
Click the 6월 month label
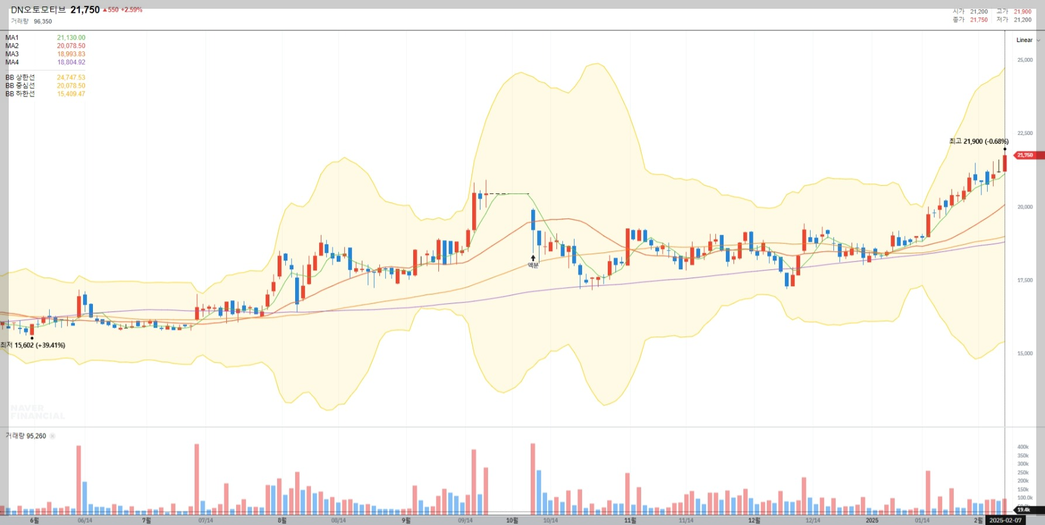pos(34,521)
